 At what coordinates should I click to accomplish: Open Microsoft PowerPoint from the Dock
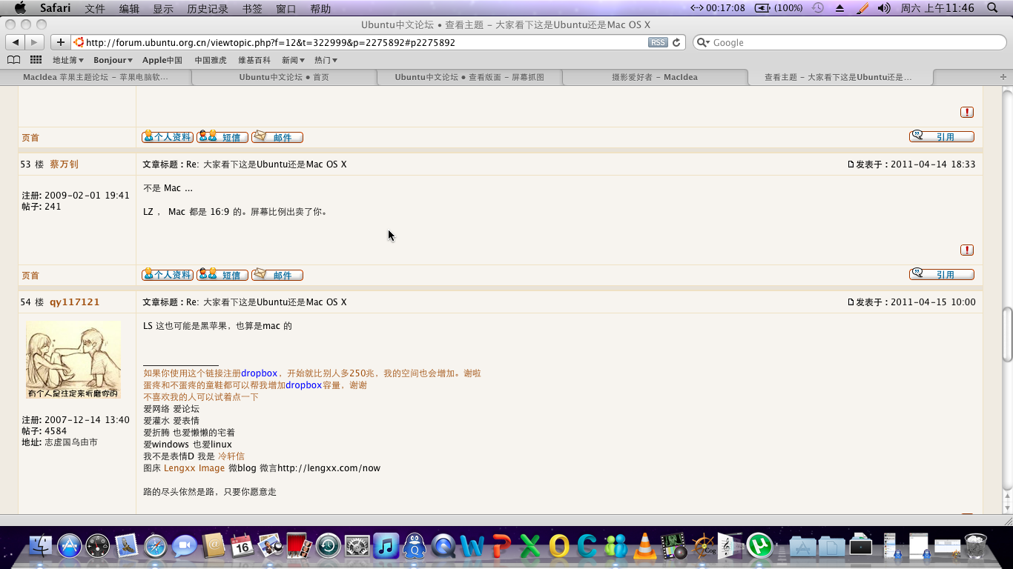(x=501, y=548)
